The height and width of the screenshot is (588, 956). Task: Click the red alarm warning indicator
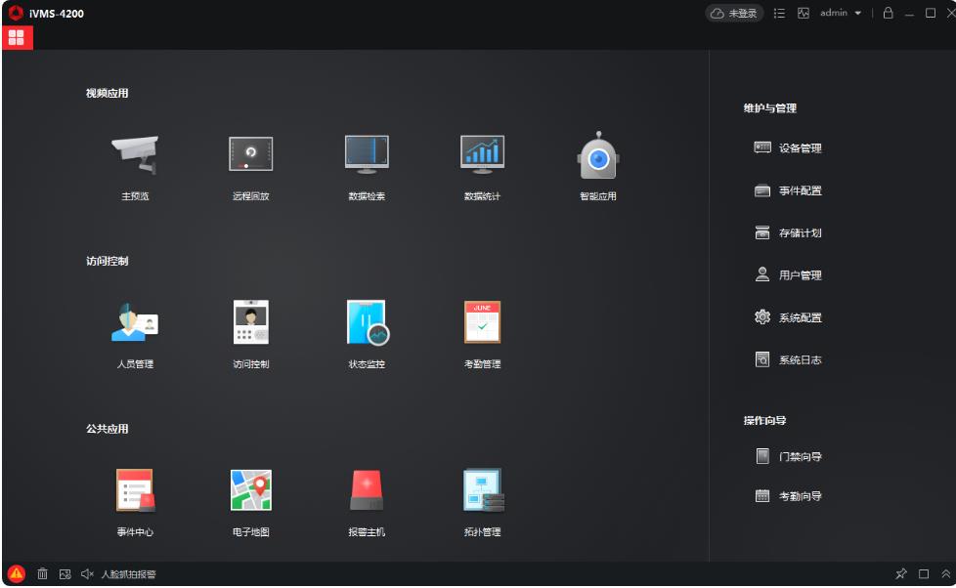[17, 573]
